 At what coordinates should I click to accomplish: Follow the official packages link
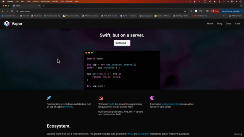(130, 134)
